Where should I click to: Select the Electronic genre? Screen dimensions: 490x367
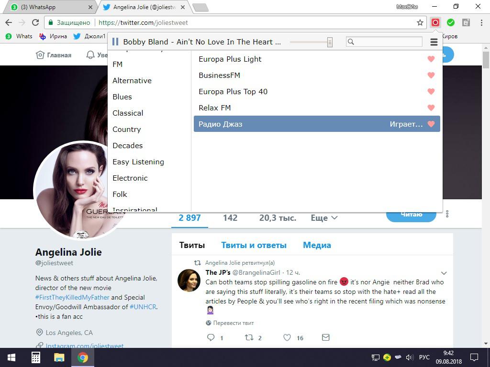130,178
